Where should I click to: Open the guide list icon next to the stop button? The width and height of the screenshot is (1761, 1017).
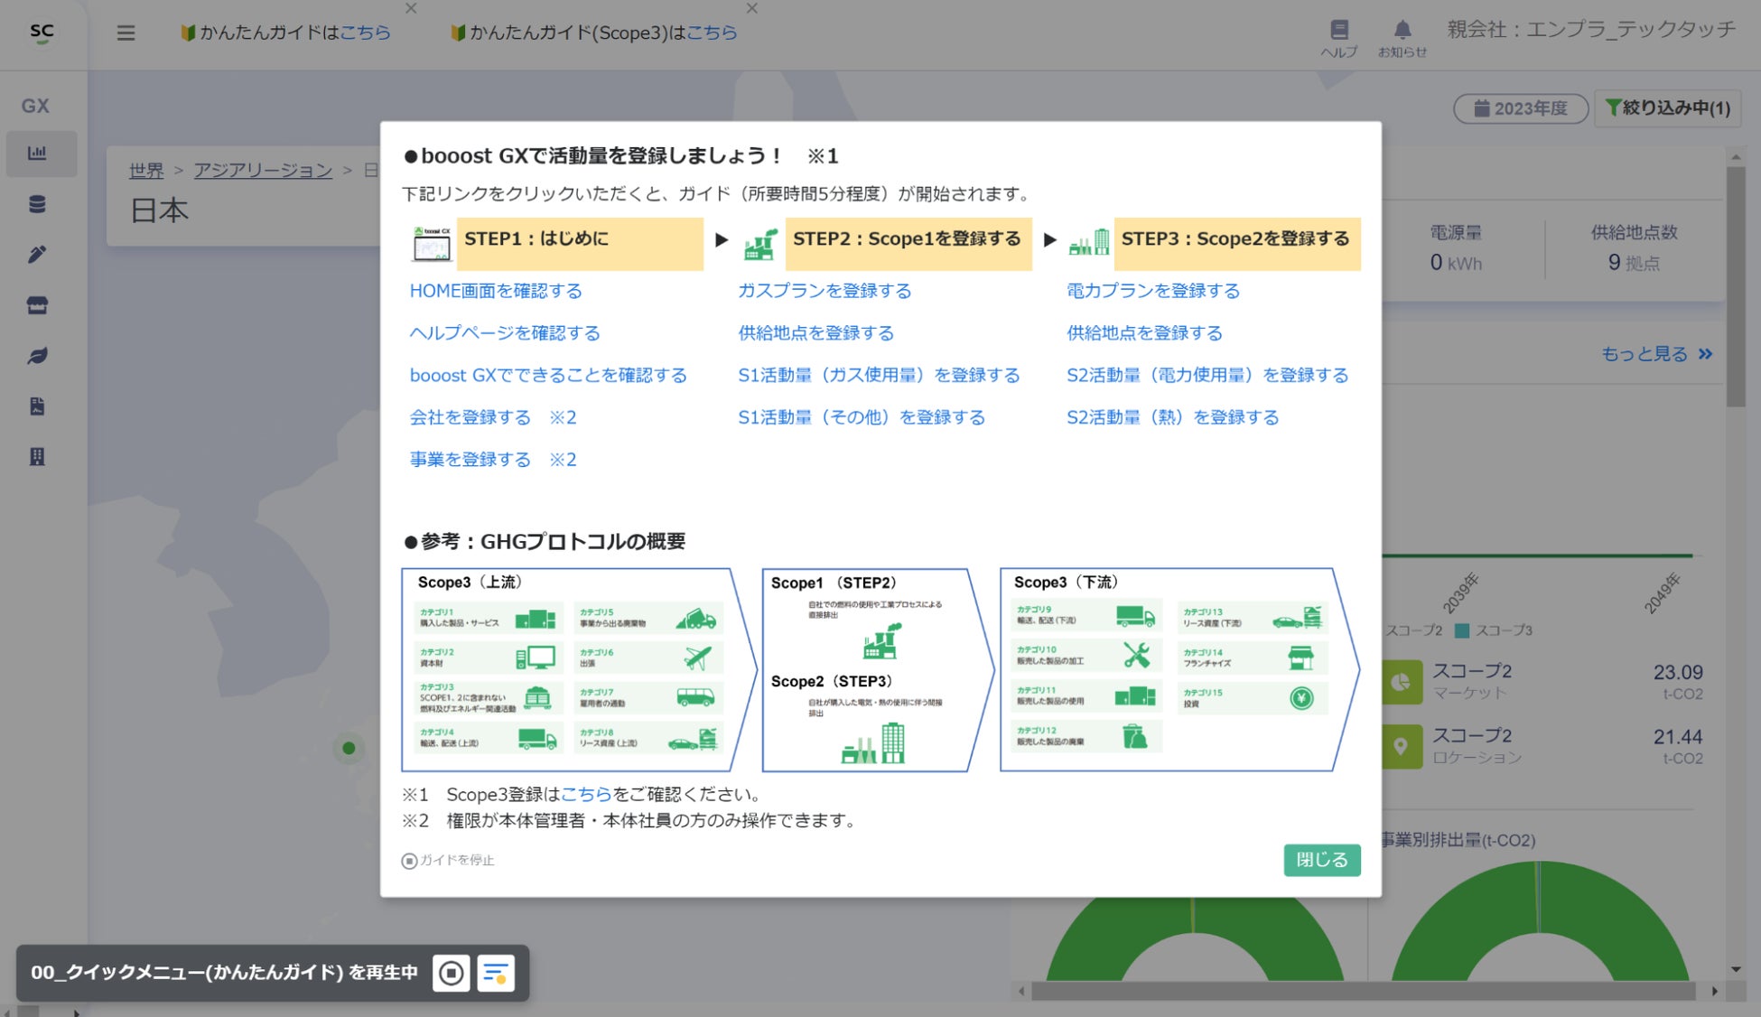[x=498, y=973]
